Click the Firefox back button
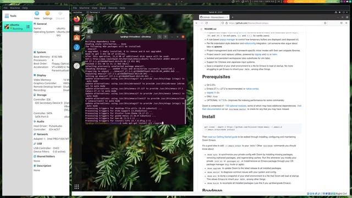 (x=197, y=23)
